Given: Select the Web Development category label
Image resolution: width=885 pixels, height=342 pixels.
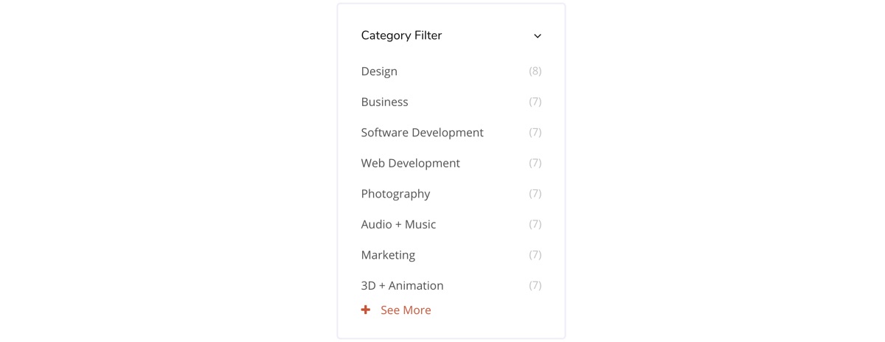Looking at the screenshot, I should pos(410,163).
